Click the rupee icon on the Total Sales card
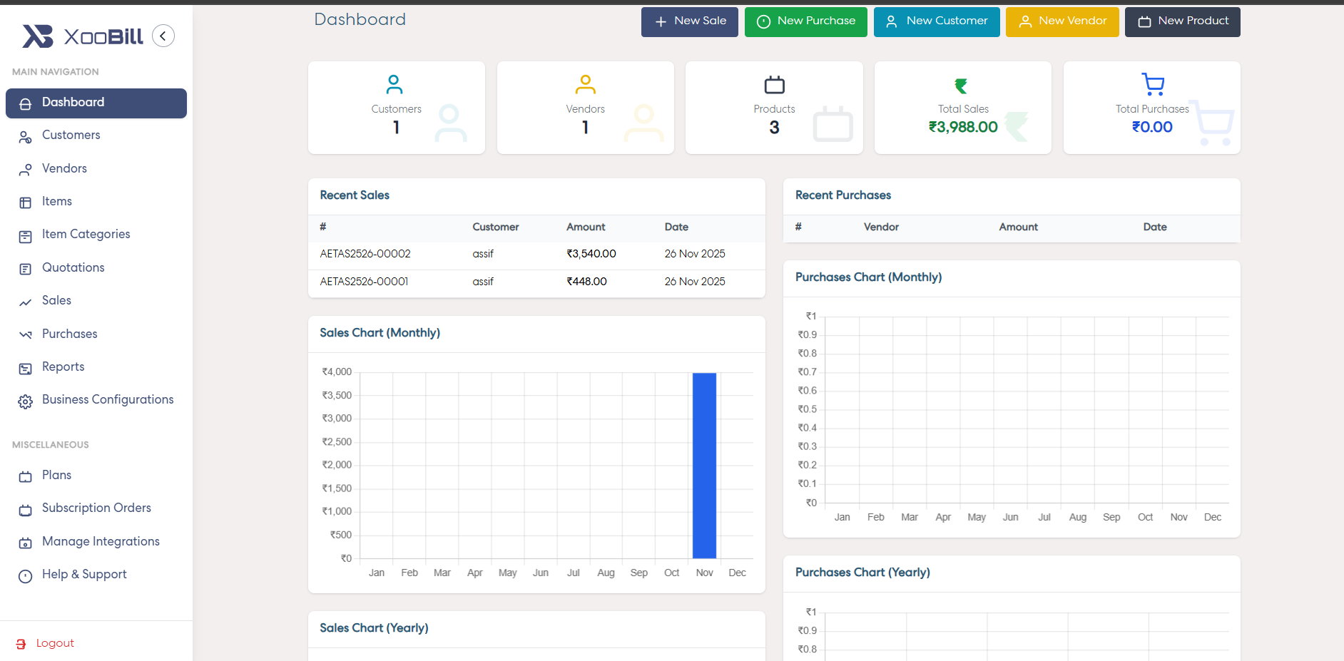The height and width of the screenshot is (661, 1344). pos(962,83)
